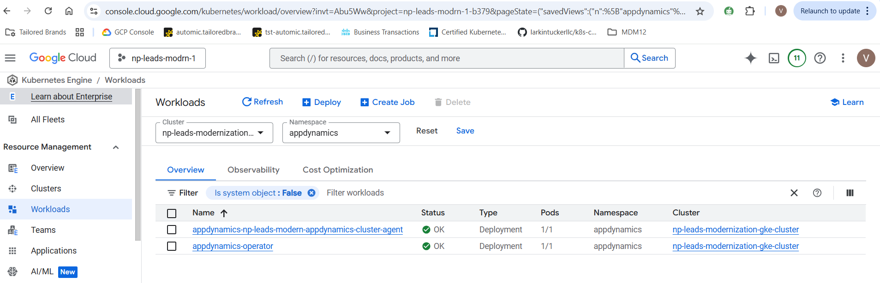Image resolution: width=880 pixels, height=283 pixels.
Task: Open the Chrome profile avatar V in the toolbar
Action: point(781,11)
